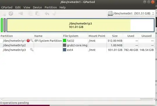This screenshot has width=157, height=106.
Task: Select the /dev/nvme0n1p2 partition row
Action: [x=77, y=45]
